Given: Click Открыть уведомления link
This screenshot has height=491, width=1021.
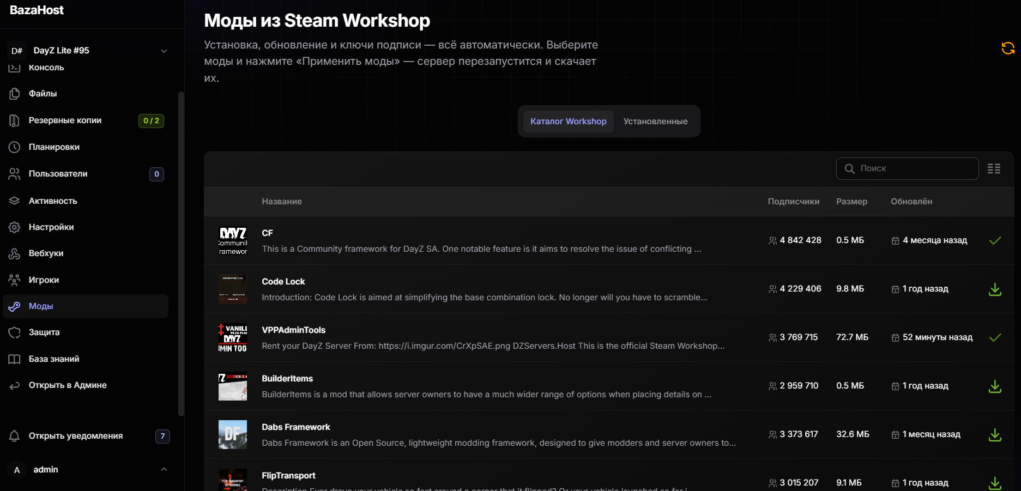Looking at the screenshot, I should coord(76,436).
